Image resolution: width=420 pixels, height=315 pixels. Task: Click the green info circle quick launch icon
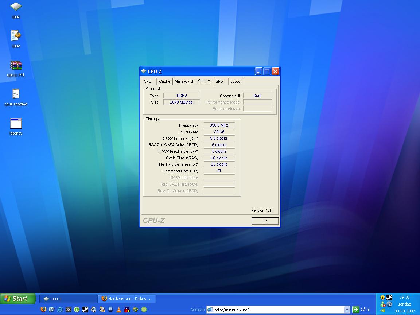click(x=77, y=310)
